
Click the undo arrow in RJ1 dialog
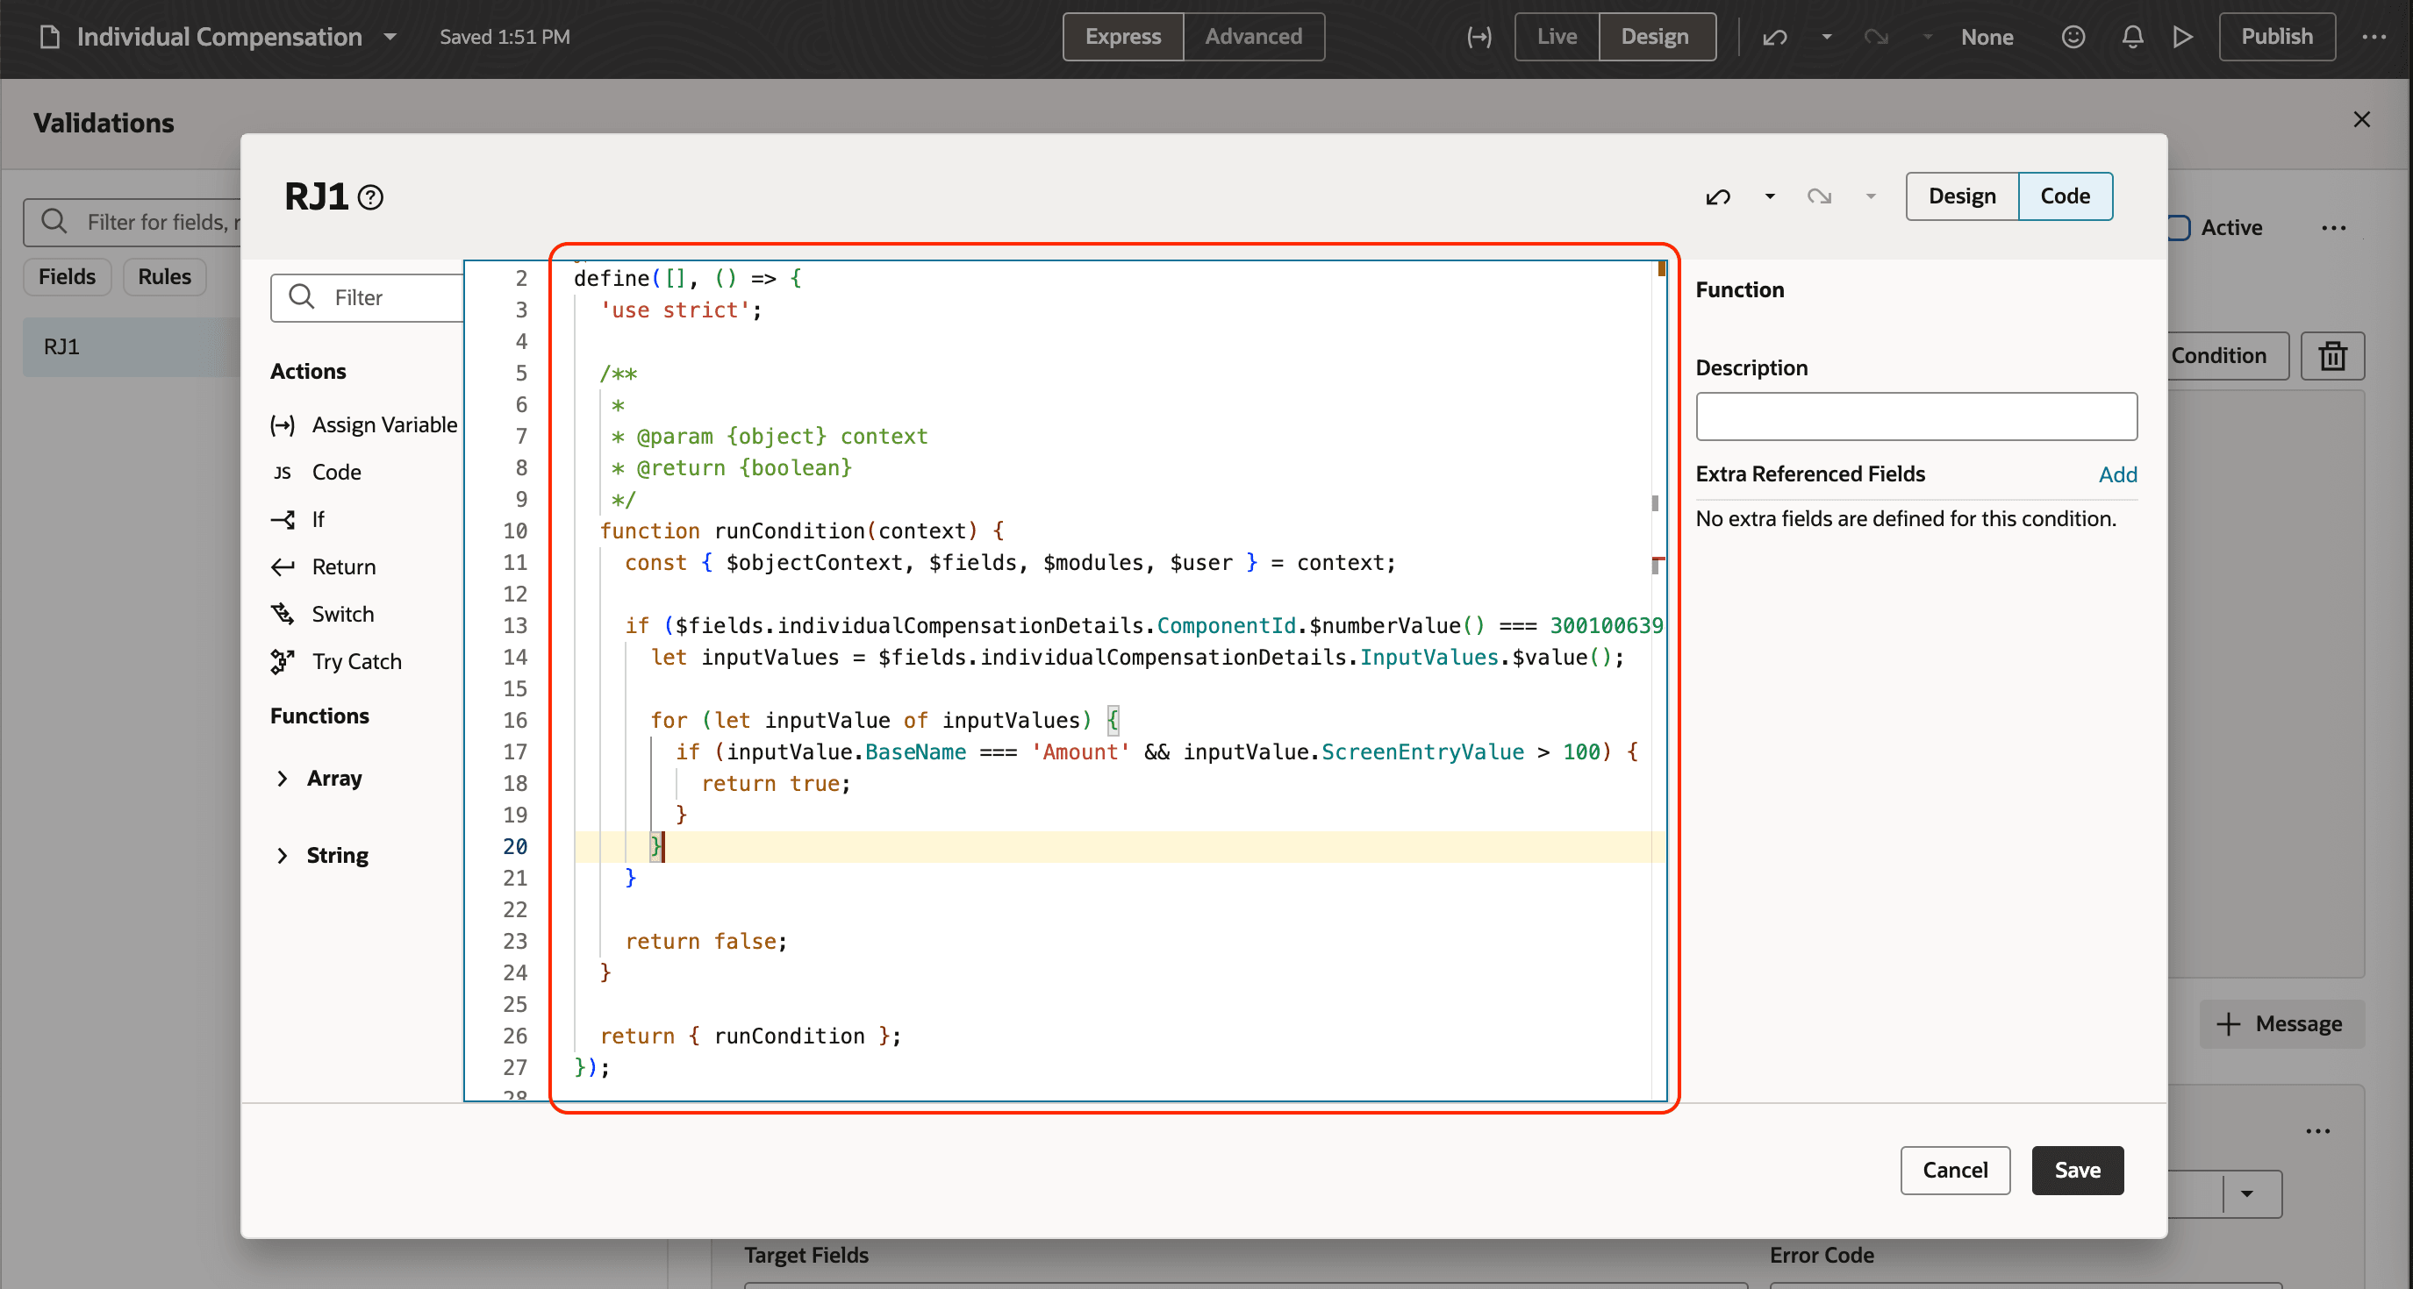pyautogui.click(x=1718, y=196)
